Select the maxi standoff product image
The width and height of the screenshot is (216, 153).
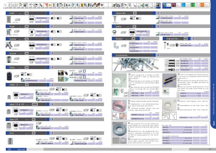[x=9, y=32]
